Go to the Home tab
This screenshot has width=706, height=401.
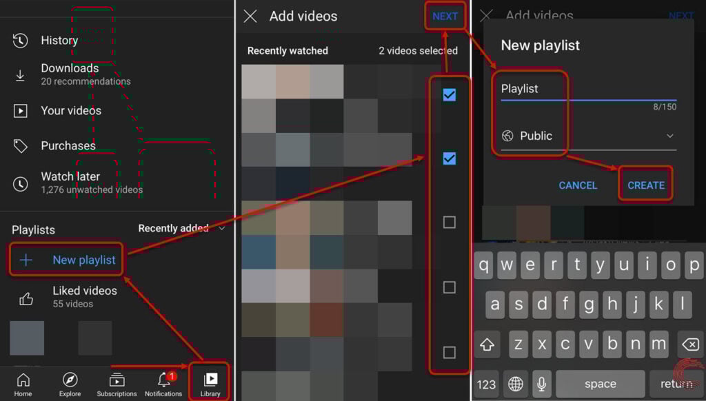coord(23,384)
